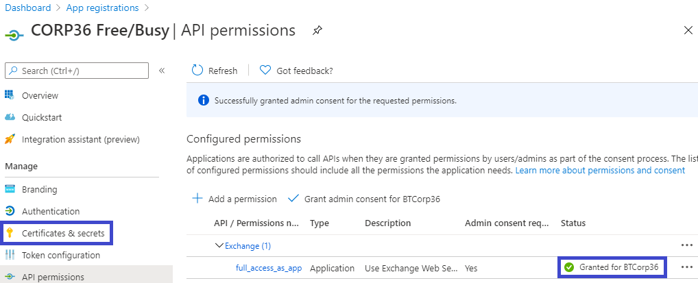Go to the Authentication page
The image size is (698, 283).
click(x=51, y=211)
